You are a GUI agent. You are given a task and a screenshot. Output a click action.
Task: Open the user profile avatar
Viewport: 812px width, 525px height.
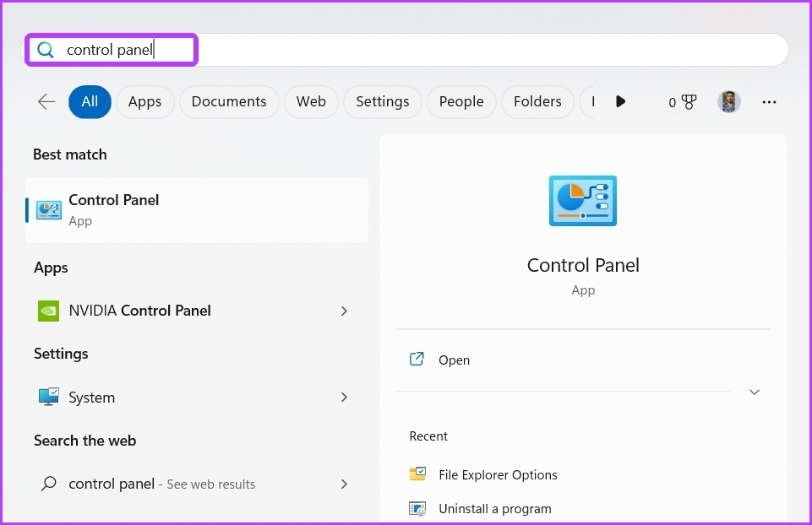pos(729,102)
